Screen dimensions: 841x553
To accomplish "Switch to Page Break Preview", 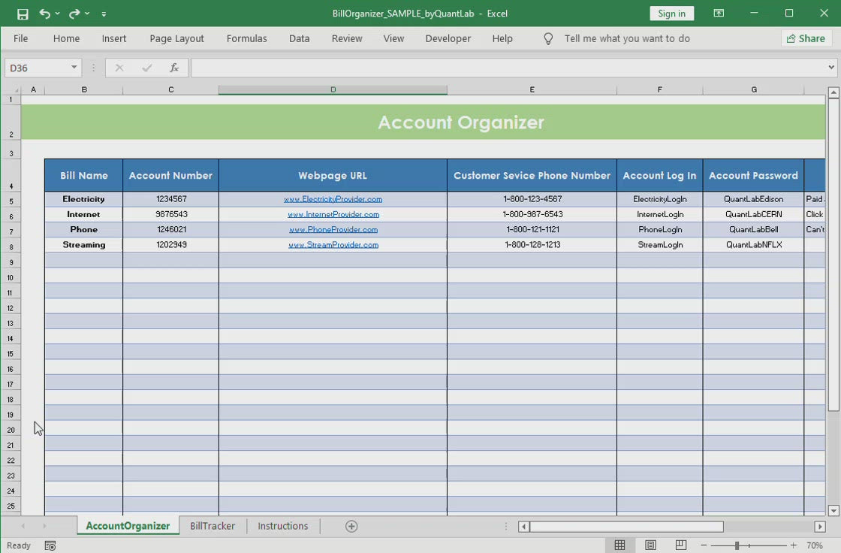I will click(680, 545).
